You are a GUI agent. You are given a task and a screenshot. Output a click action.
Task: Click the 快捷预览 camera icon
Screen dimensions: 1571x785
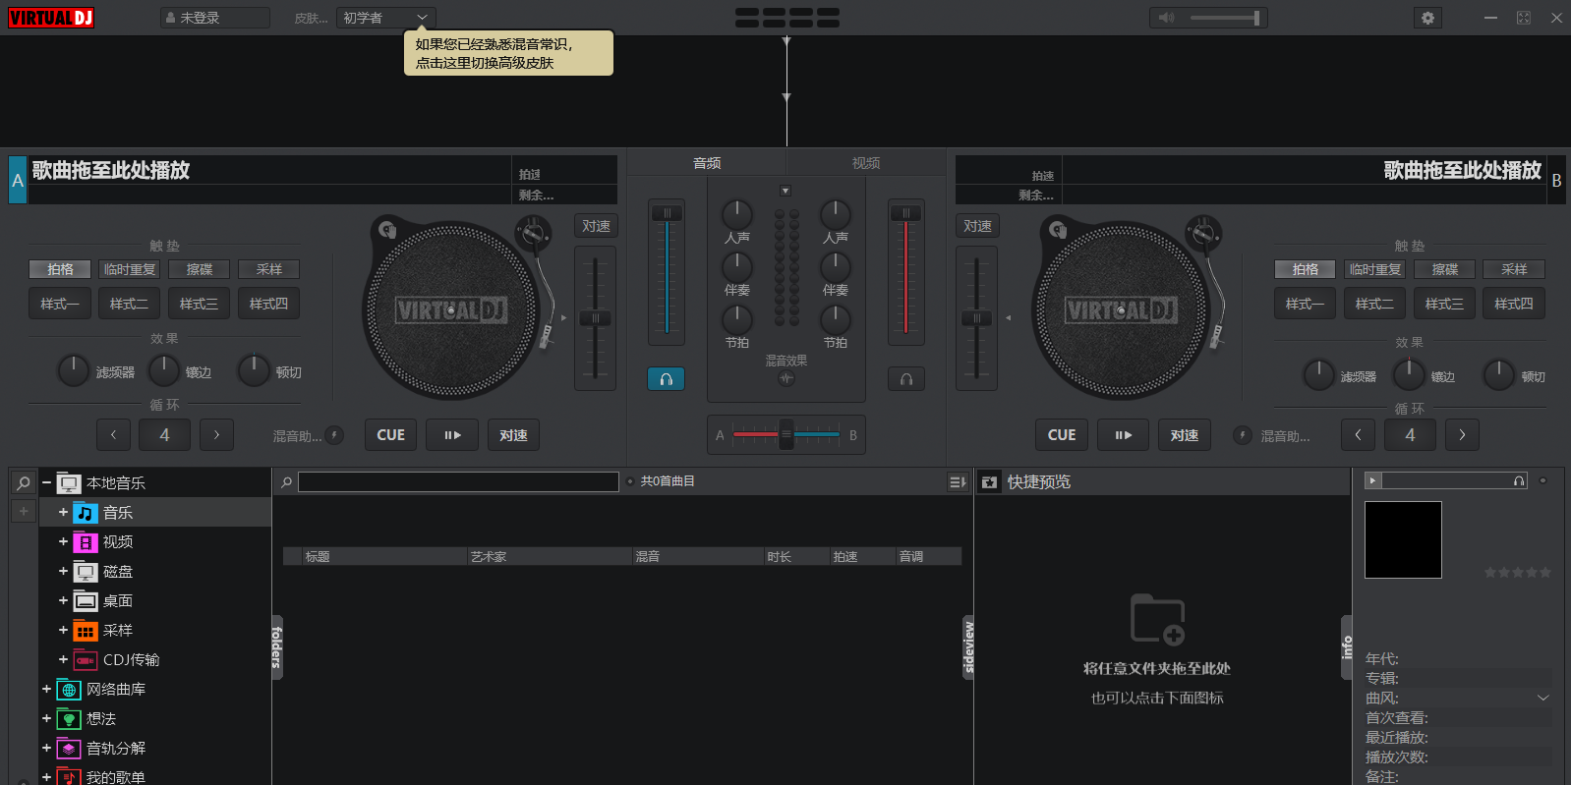point(989,482)
